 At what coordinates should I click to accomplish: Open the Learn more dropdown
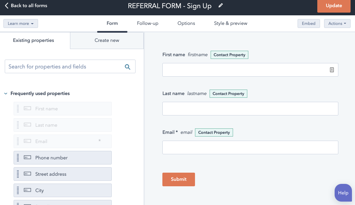pos(20,23)
